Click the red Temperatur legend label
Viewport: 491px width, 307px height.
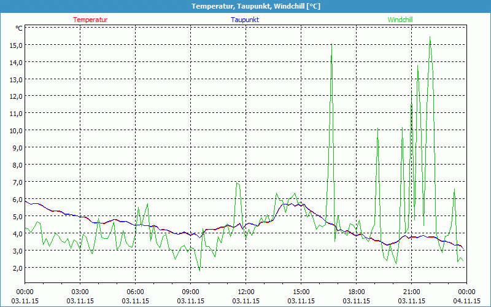[x=90, y=20]
